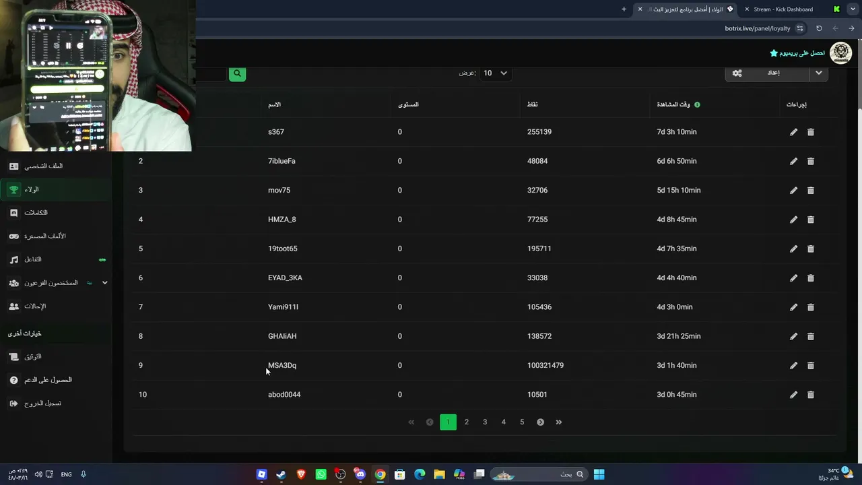862x485 pixels.
Task: Click the Windows Start button
Action: [x=599, y=474]
